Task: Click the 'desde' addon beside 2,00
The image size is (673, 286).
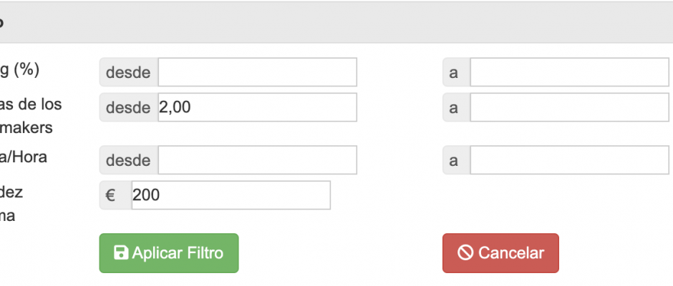Action: coord(129,107)
